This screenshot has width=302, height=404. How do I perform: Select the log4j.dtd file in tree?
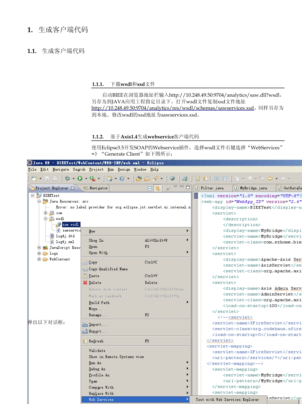click(x=65, y=236)
